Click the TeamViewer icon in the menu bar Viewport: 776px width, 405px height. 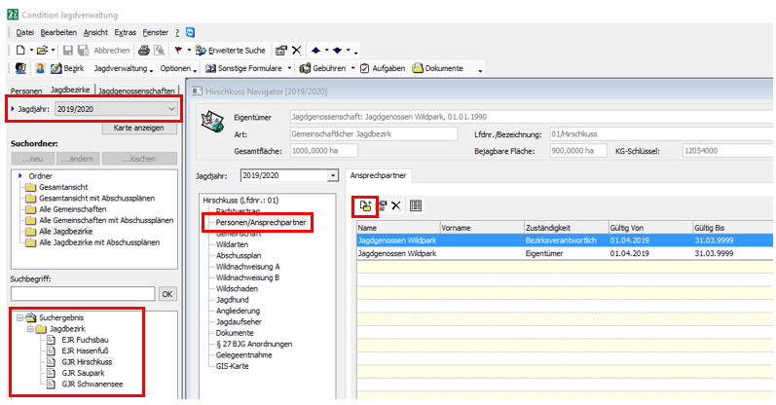click(189, 32)
